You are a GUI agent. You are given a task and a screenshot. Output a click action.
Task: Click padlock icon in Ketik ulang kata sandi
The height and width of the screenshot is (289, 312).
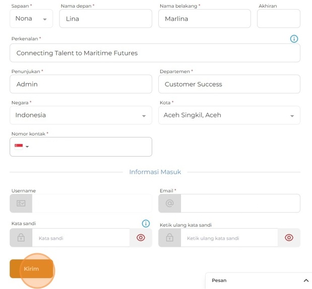[x=170, y=238]
